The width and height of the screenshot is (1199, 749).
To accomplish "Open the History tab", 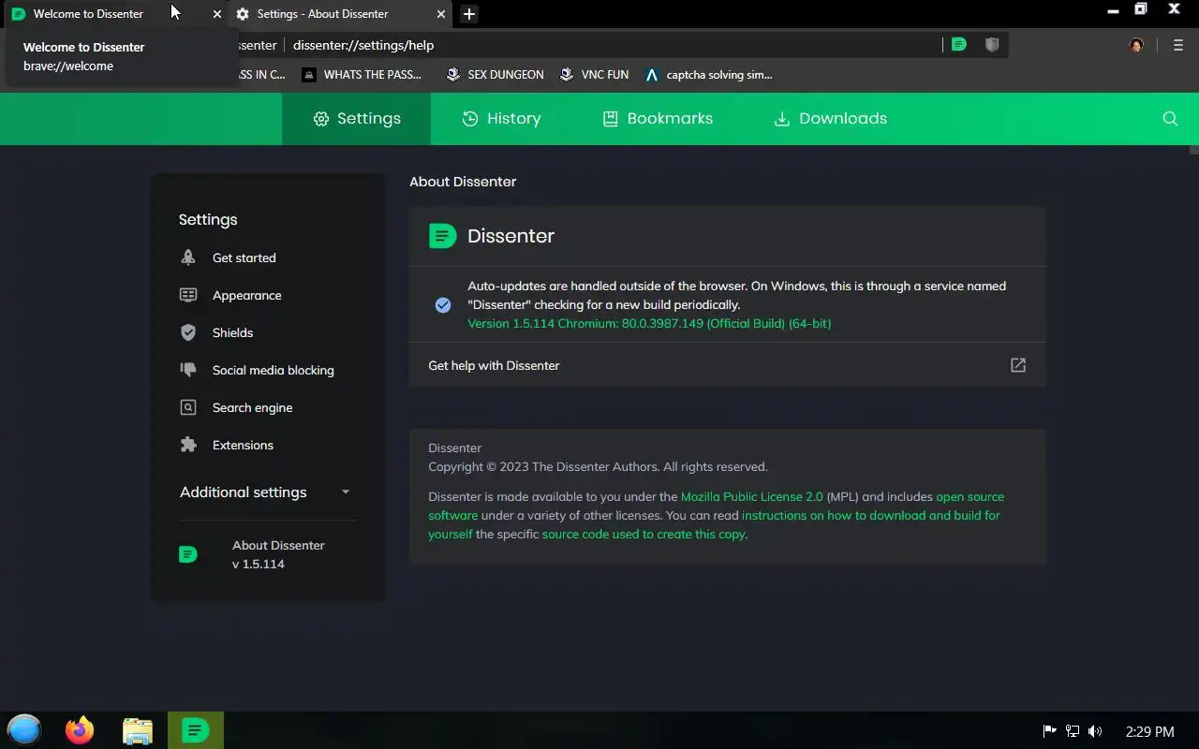I will click(x=501, y=119).
